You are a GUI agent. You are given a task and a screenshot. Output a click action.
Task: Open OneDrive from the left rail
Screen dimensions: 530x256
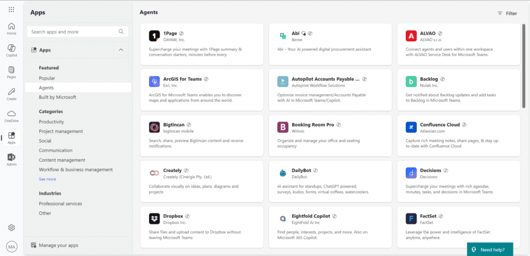[11, 116]
